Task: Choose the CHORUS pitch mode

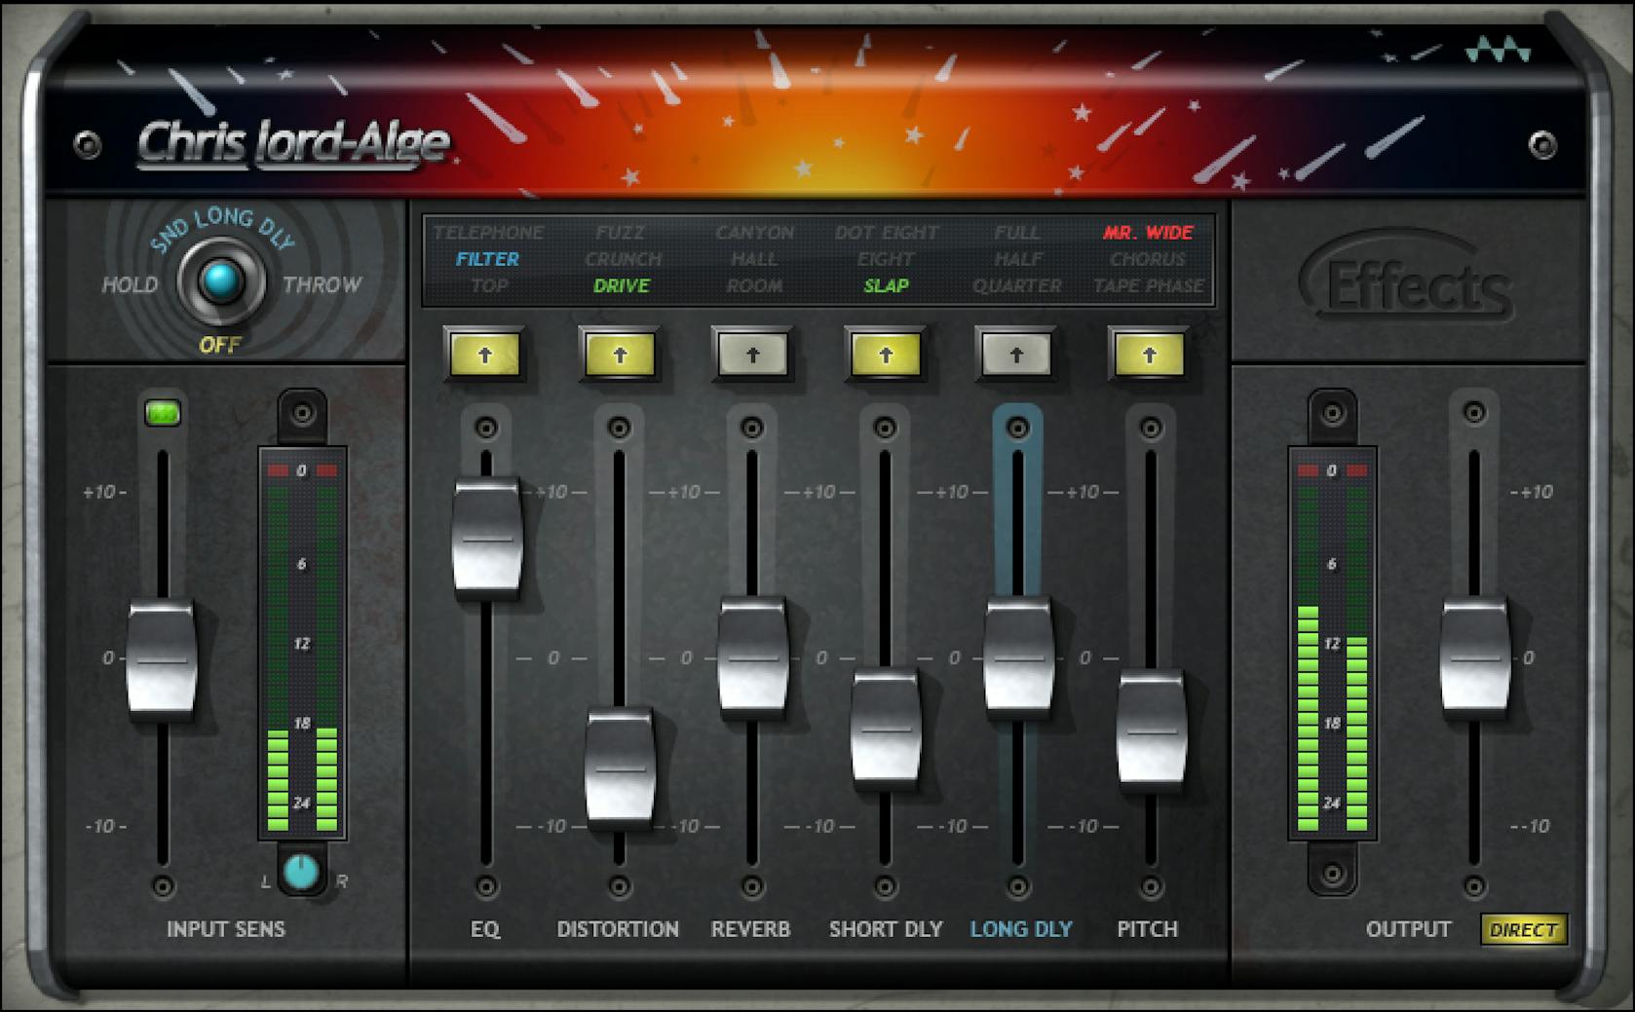Action: (x=1150, y=259)
